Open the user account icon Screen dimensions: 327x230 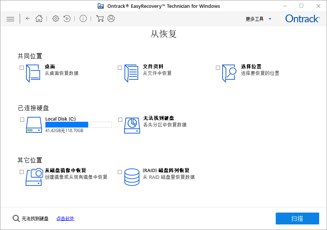pos(111,19)
